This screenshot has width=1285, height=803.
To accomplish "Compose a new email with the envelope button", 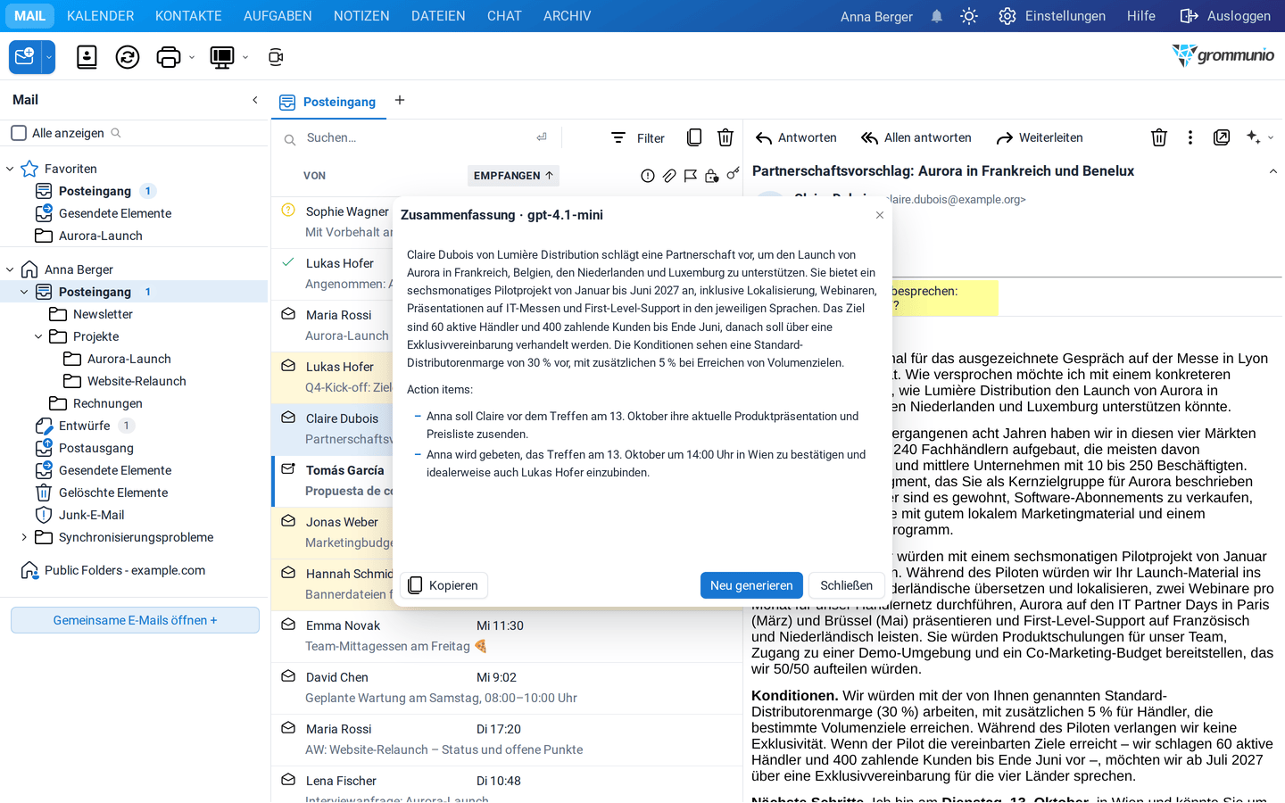I will point(25,57).
